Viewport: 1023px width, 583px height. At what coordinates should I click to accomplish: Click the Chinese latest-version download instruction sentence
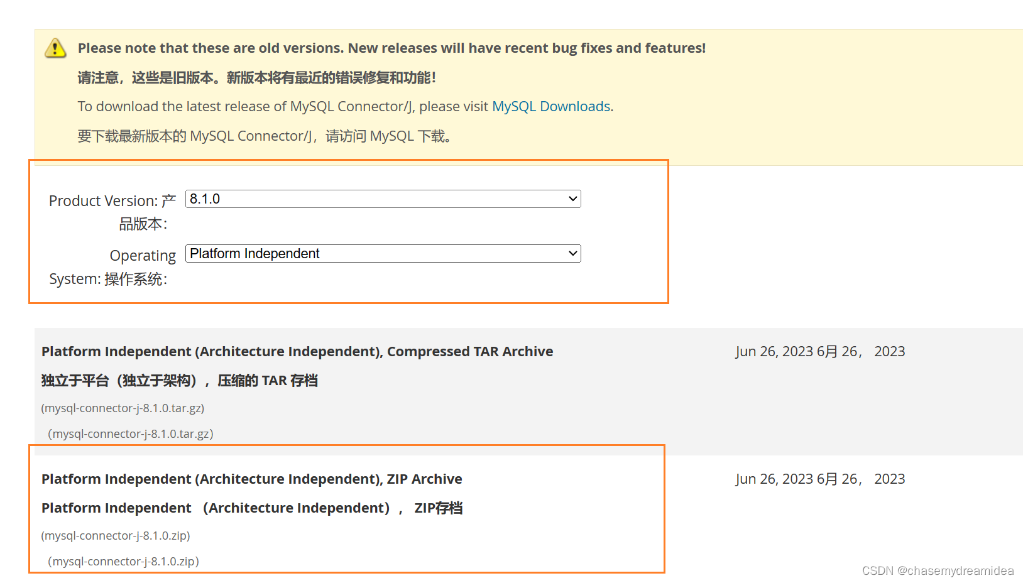point(264,136)
